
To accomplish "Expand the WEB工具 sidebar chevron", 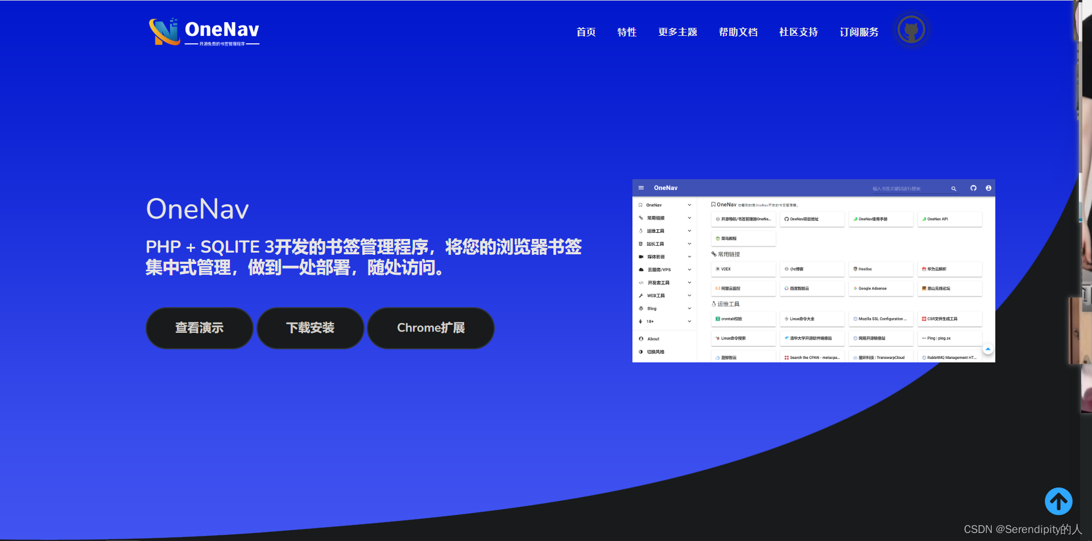I will (689, 295).
